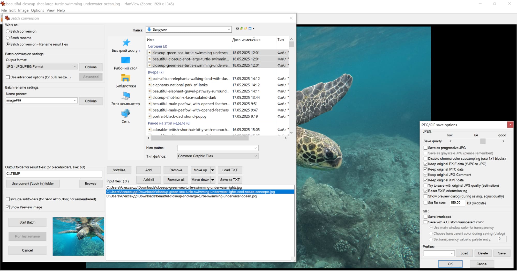Enable Use advanced options checkbox
The width and height of the screenshot is (517, 271).
click(8, 77)
